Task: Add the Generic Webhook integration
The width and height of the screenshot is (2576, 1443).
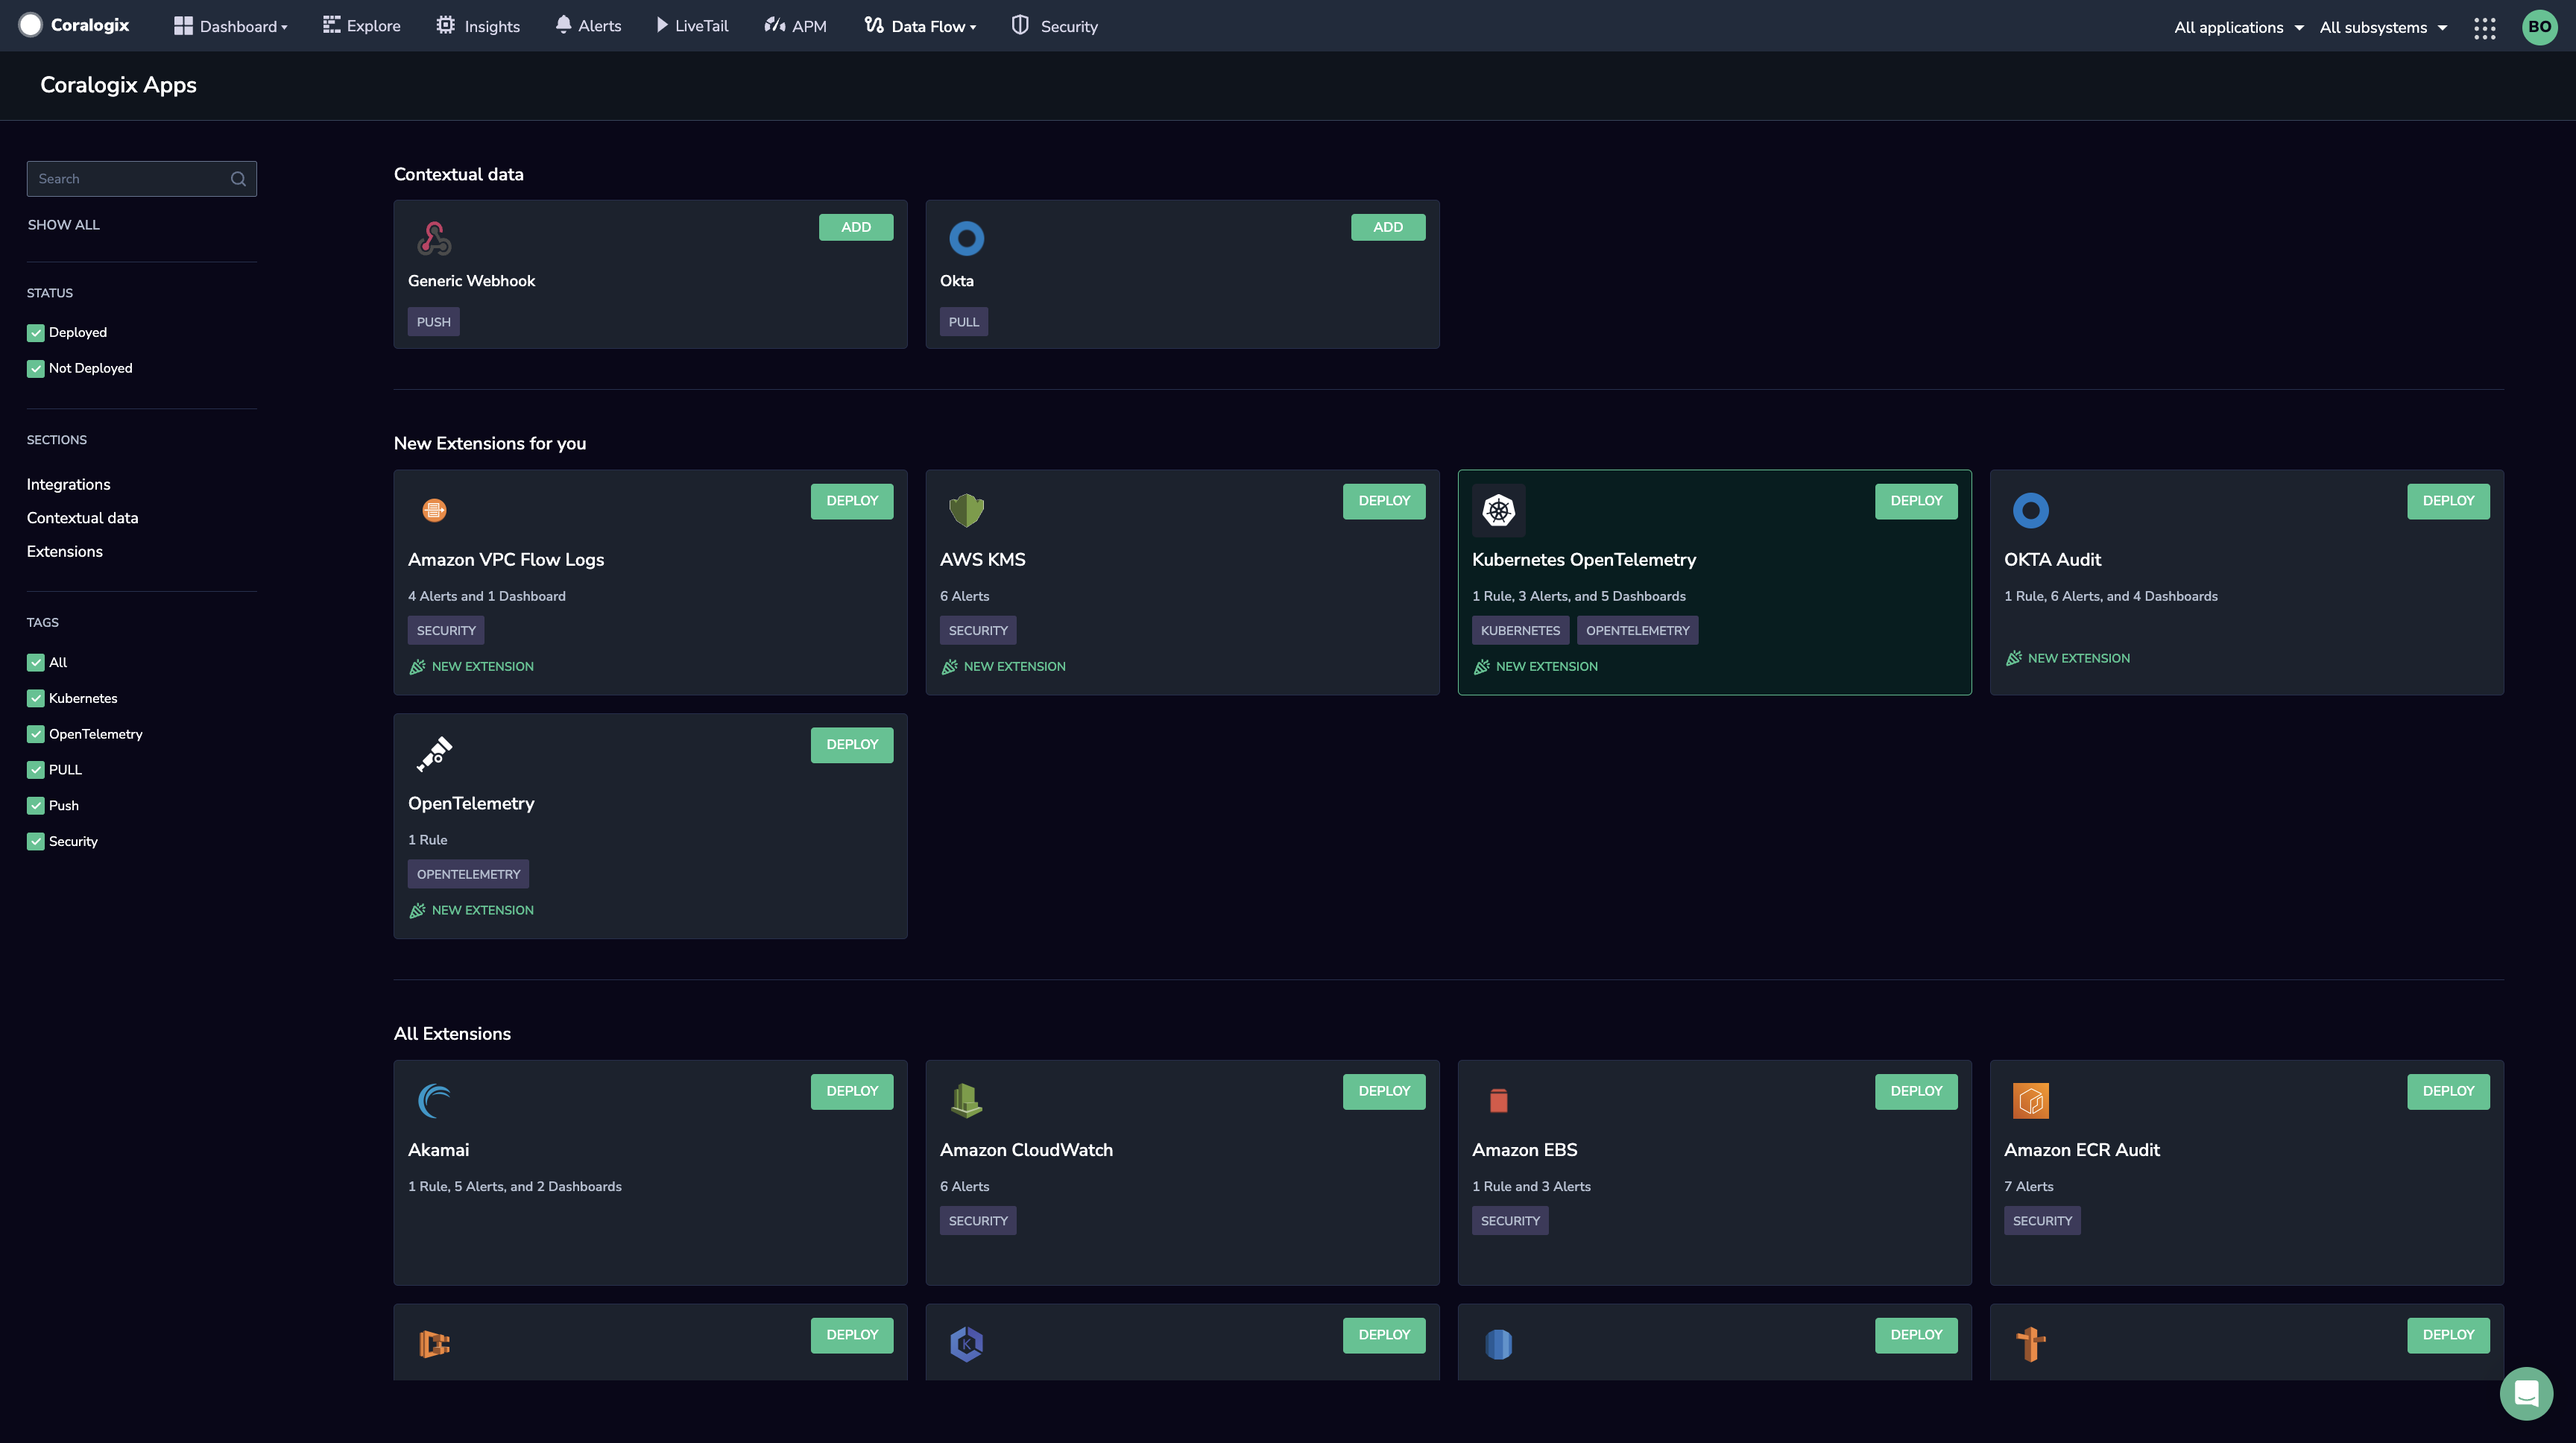Action: point(856,227)
